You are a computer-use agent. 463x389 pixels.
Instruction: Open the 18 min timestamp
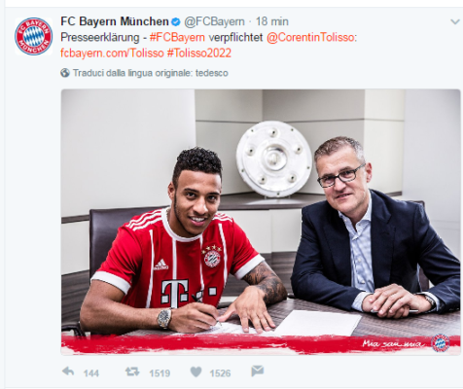click(272, 21)
